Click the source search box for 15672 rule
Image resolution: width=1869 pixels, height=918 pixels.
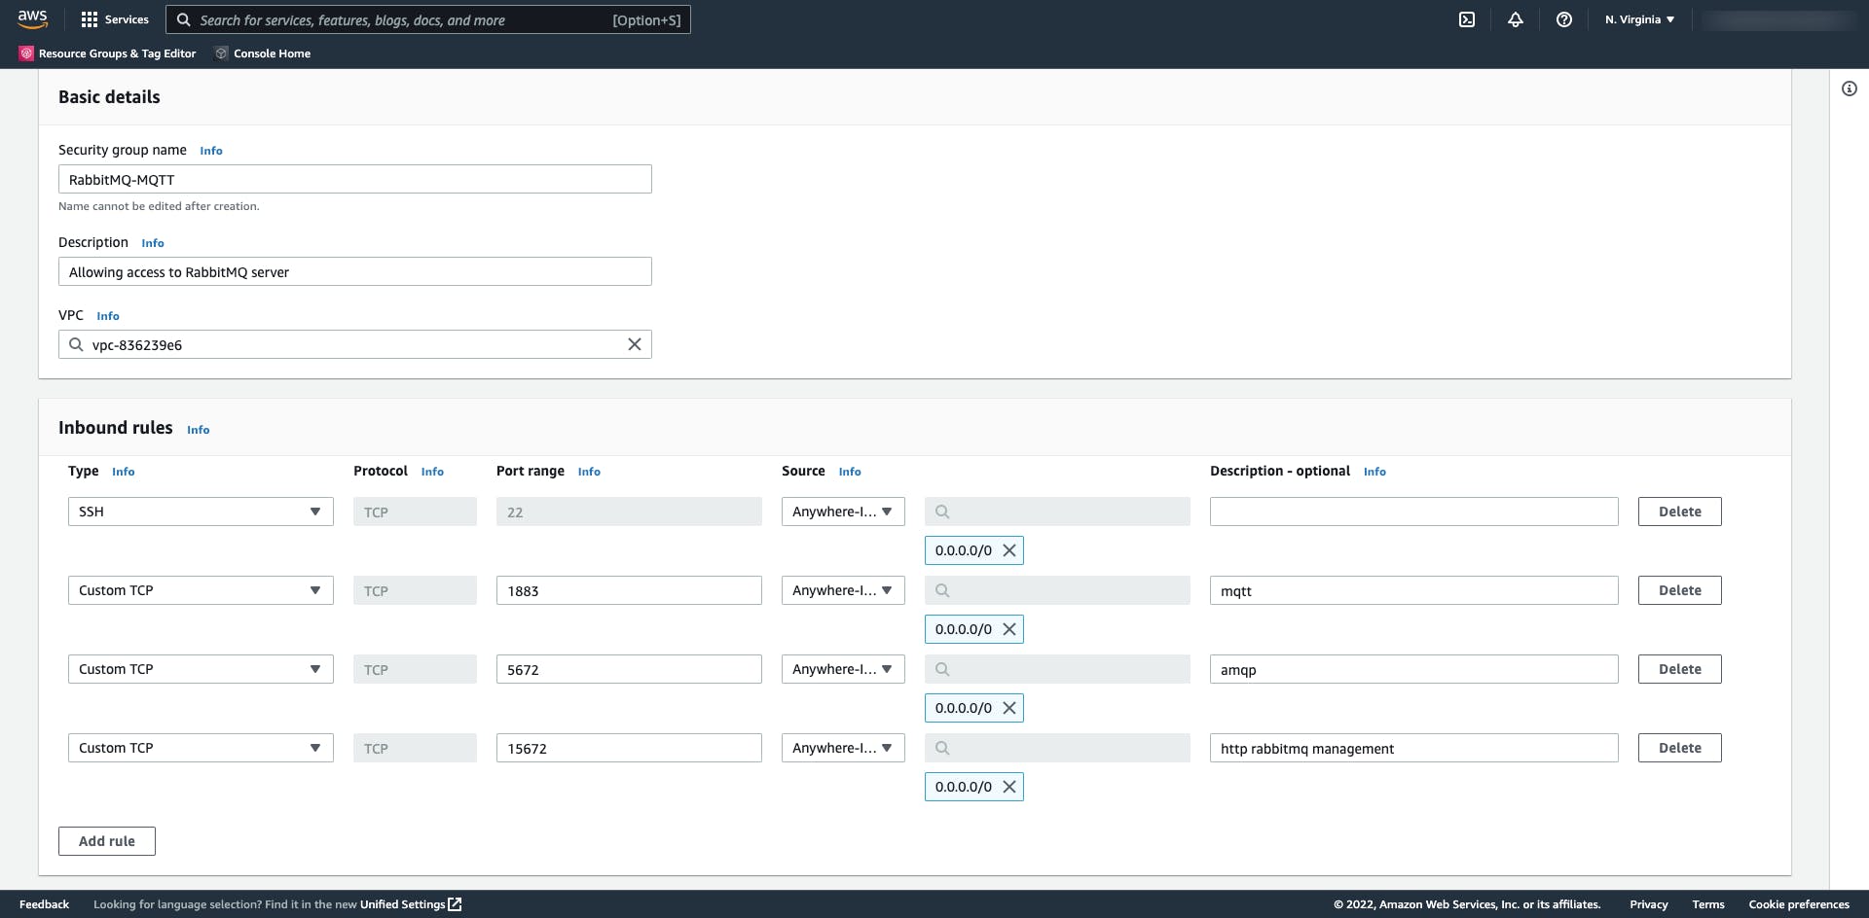[1057, 748]
